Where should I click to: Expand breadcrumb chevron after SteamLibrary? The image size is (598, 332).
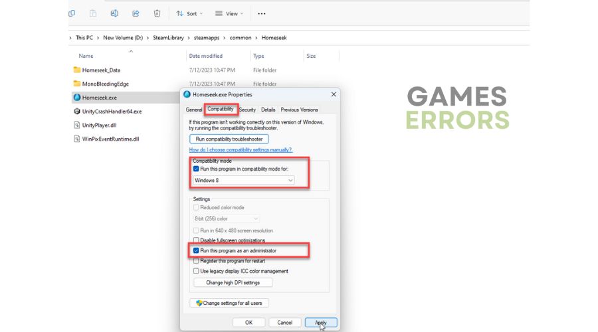pos(189,38)
